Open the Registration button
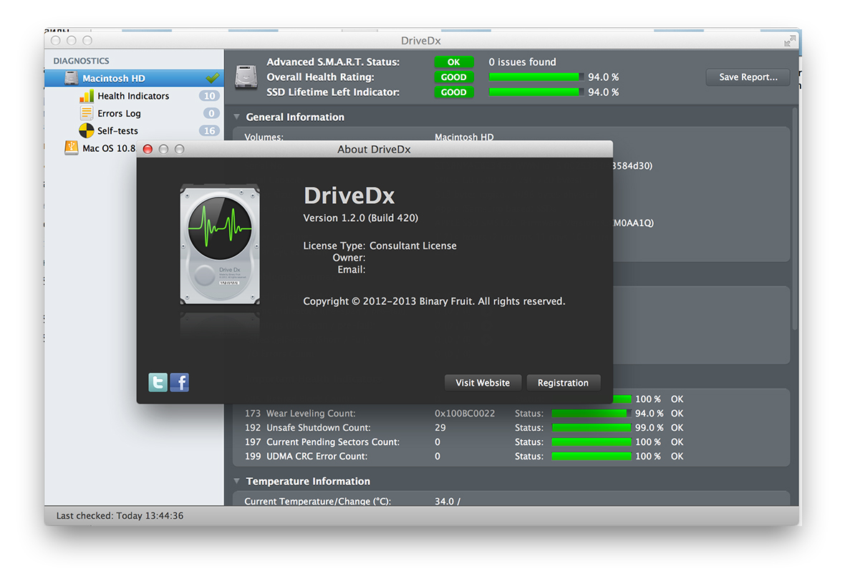This screenshot has height=584, width=845. click(x=563, y=382)
